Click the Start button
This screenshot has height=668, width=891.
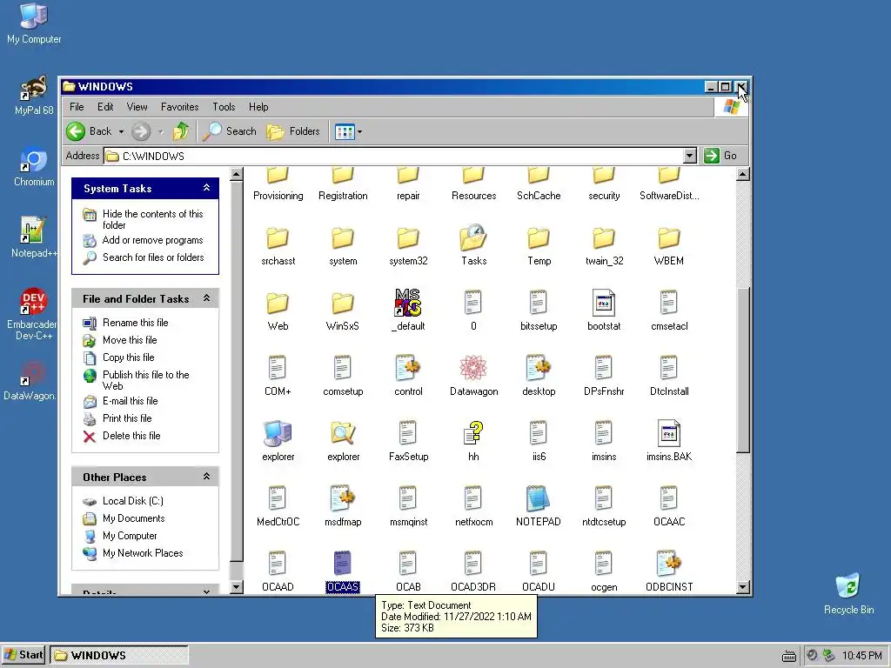(x=23, y=655)
